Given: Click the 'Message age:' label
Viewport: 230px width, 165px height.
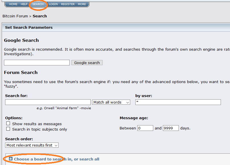Looking at the screenshot, I should [134, 118].
